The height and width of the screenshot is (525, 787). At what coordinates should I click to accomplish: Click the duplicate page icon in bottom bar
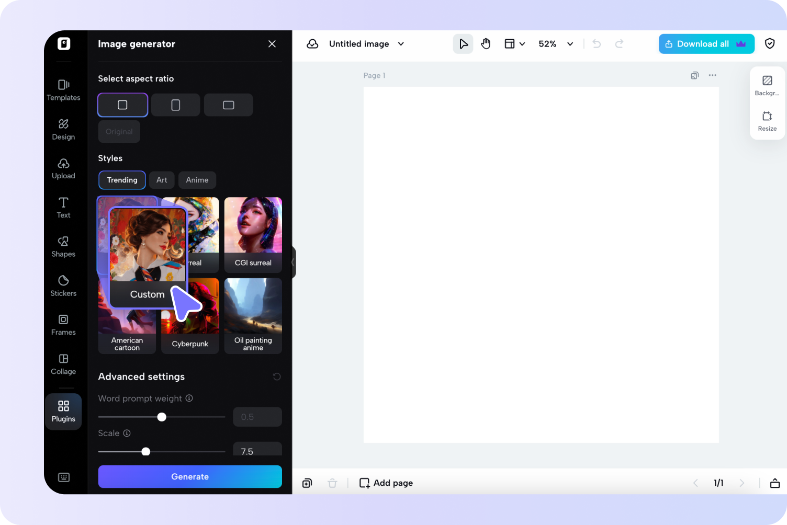[x=307, y=483]
